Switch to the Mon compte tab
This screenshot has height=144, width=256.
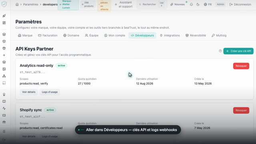(115, 36)
